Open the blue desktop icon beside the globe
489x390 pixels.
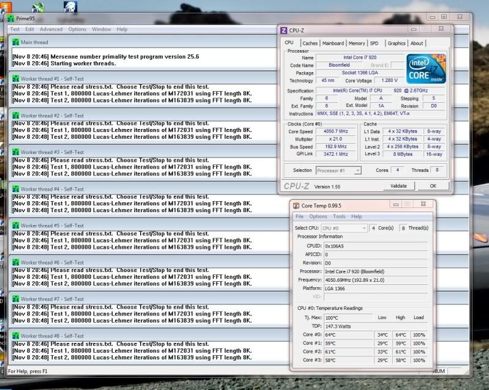[70, 7]
